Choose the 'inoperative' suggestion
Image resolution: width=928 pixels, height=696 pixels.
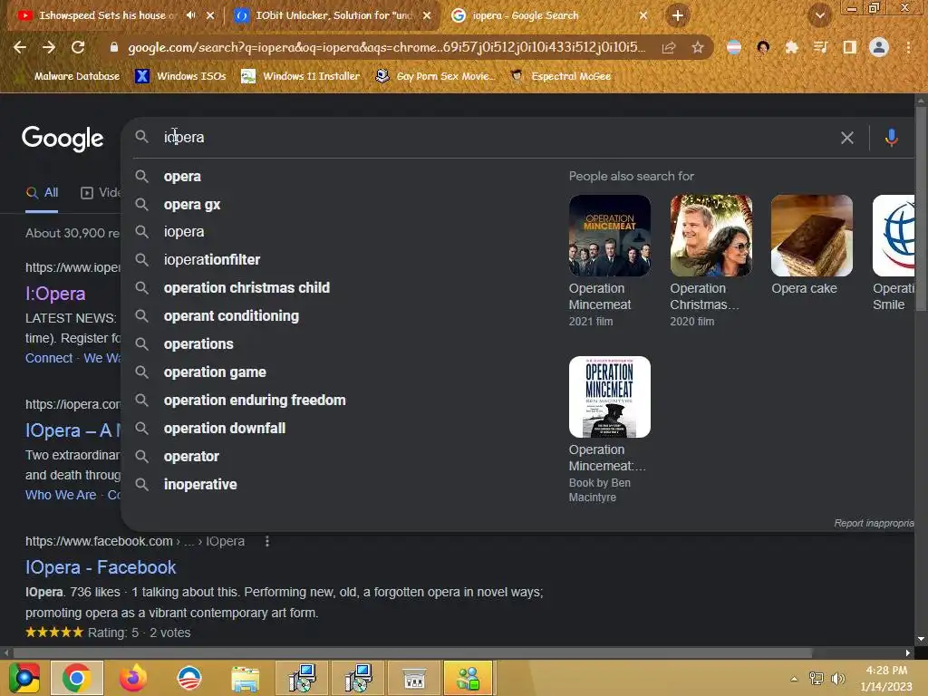200,485
